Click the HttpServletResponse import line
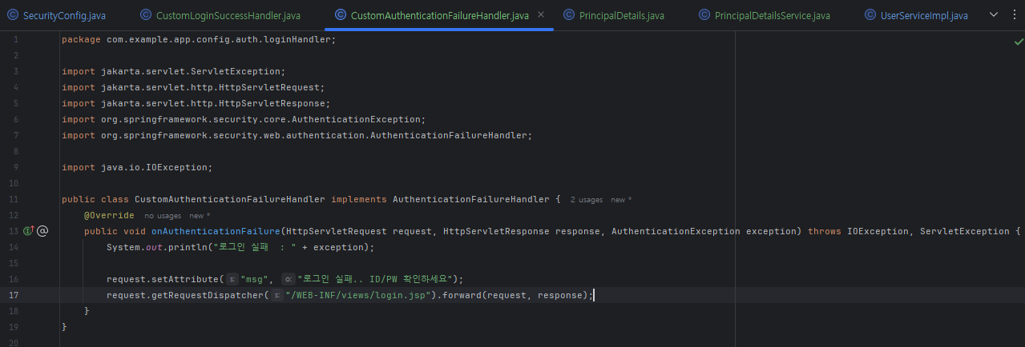Image resolution: width=1025 pixels, height=347 pixels. [x=196, y=103]
